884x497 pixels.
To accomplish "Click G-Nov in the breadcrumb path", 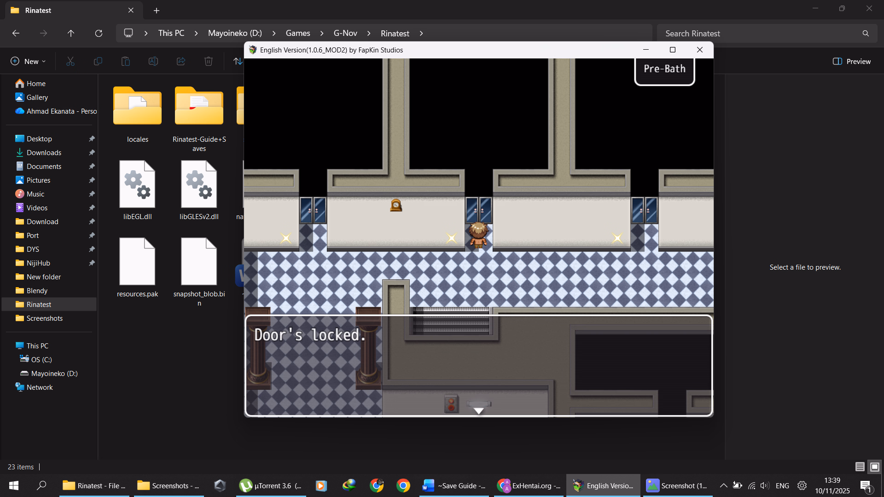I will click(x=345, y=33).
